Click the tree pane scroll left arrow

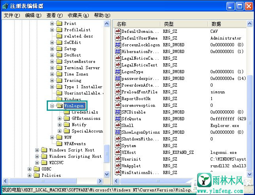(6, 181)
